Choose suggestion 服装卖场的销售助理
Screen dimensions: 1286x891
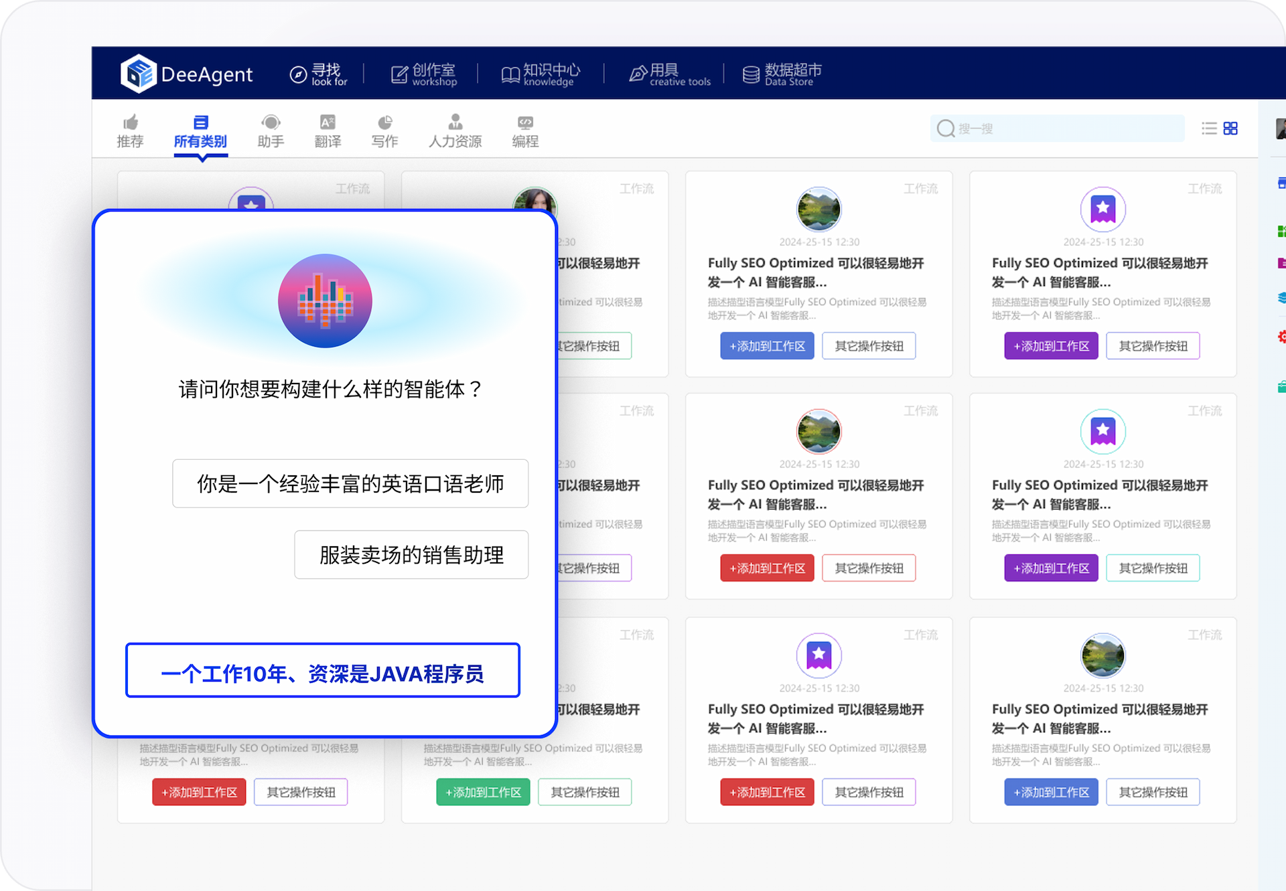(411, 554)
